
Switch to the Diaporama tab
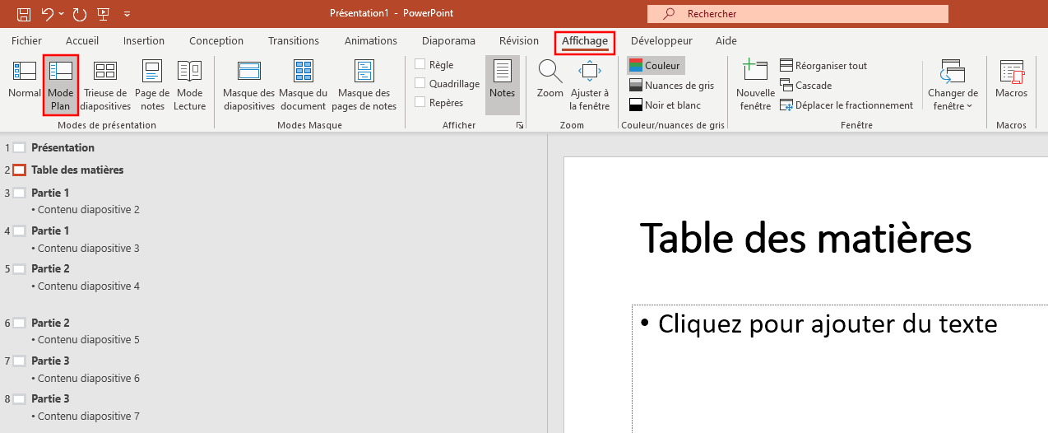[x=448, y=40]
